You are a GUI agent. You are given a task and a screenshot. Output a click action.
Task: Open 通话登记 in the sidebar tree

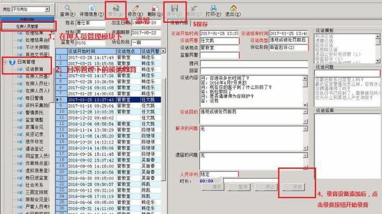click(35, 149)
